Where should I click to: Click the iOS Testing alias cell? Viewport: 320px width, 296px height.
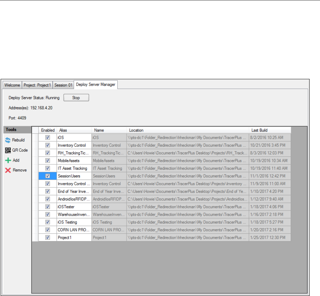(74, 222)
